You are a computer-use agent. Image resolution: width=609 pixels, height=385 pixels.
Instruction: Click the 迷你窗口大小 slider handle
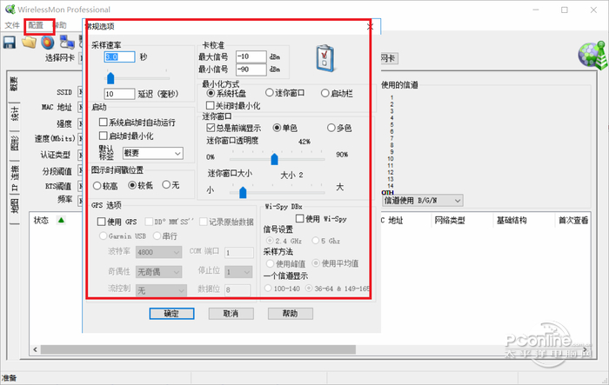(x=243, y=192)
